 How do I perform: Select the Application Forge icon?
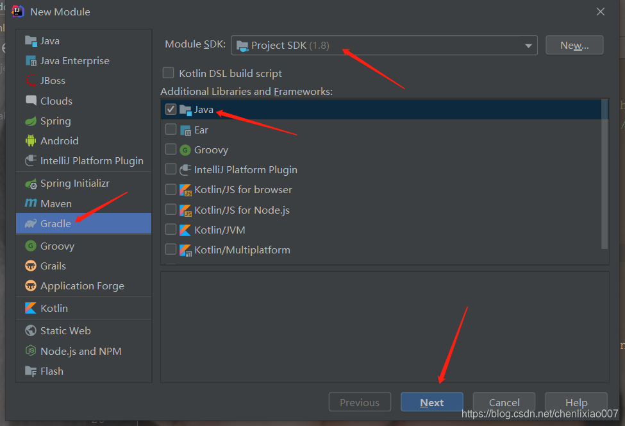(x=31, y=285)
